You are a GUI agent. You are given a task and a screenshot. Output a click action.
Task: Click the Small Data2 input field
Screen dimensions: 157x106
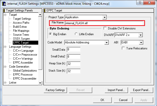(73, 57)
